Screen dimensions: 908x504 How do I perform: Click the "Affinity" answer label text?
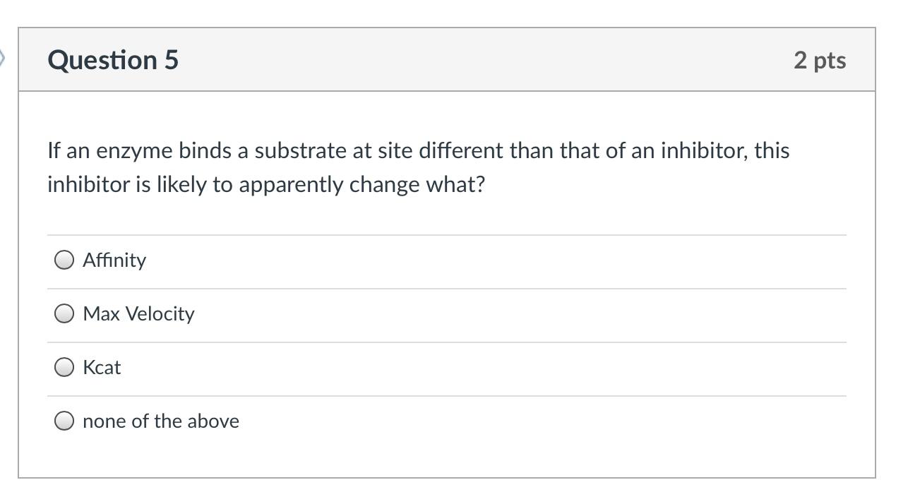(114, 260)
